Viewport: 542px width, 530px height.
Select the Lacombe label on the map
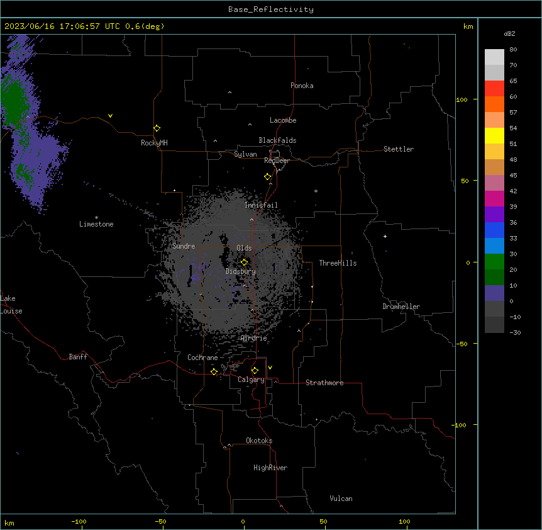[283, 120]
